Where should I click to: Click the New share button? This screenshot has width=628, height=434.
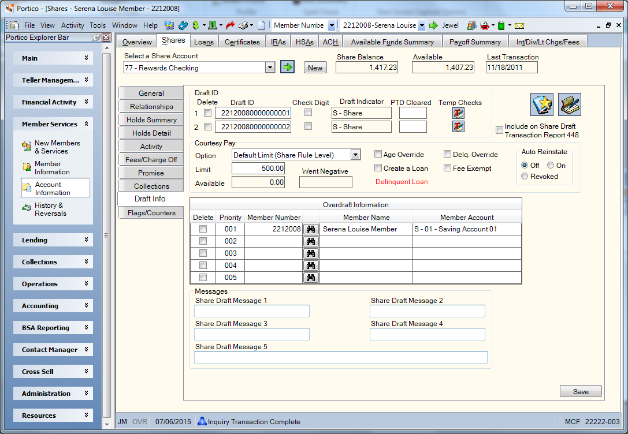315,68
